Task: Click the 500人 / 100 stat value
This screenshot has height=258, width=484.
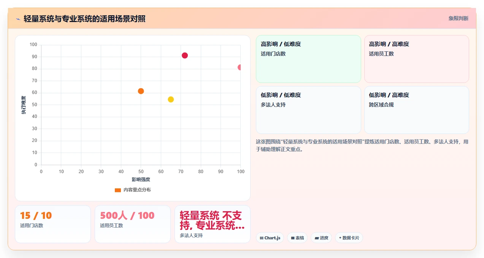Action: click(127, 216)
